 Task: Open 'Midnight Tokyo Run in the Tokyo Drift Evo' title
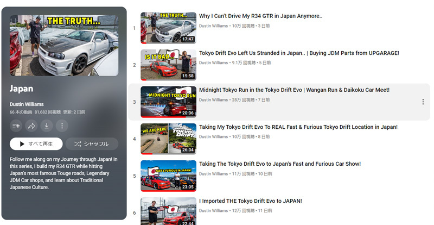(x=294, y=90)
